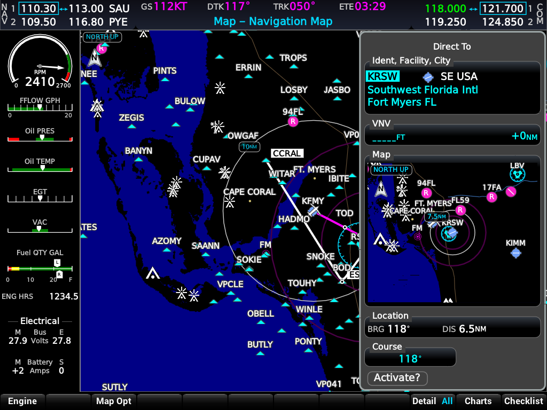Image resolution: width=547 pixels, height=410 pixels.
Task: Select the LBV VOR icon in Direct To map
Action: pos(517,175)
